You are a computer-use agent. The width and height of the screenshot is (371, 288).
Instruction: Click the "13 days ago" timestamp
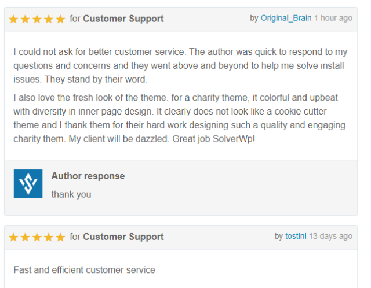pos(330,236)
